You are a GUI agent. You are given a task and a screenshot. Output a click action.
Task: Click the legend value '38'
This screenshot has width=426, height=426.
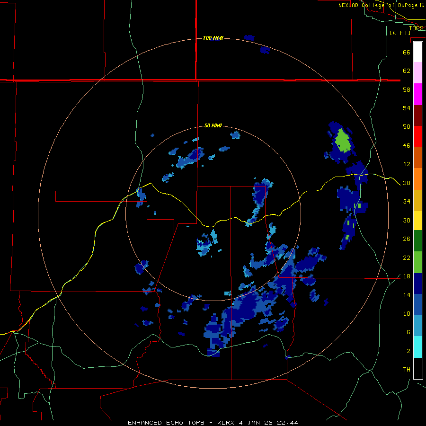[x=407, y=183]
